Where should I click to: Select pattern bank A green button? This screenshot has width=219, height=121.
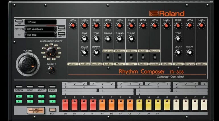click(x=19, y=96)
